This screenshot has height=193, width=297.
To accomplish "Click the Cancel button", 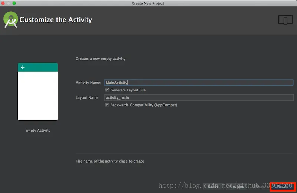I will coord(213,187).
